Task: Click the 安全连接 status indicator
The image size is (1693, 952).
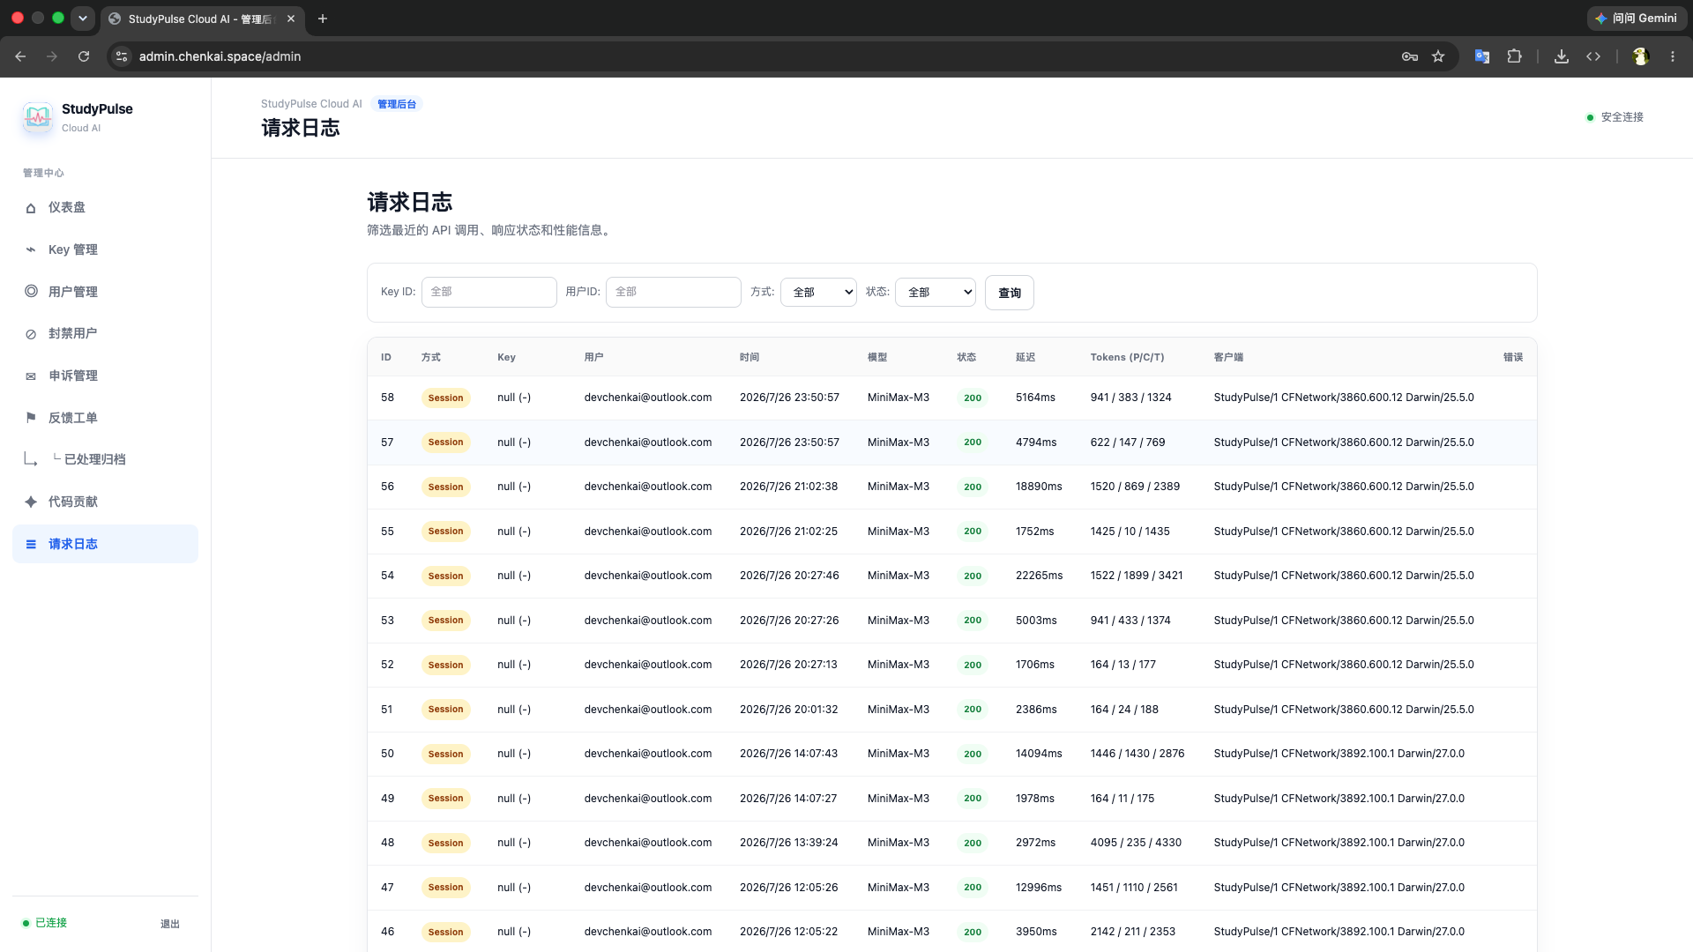Action: [1615, 117]
